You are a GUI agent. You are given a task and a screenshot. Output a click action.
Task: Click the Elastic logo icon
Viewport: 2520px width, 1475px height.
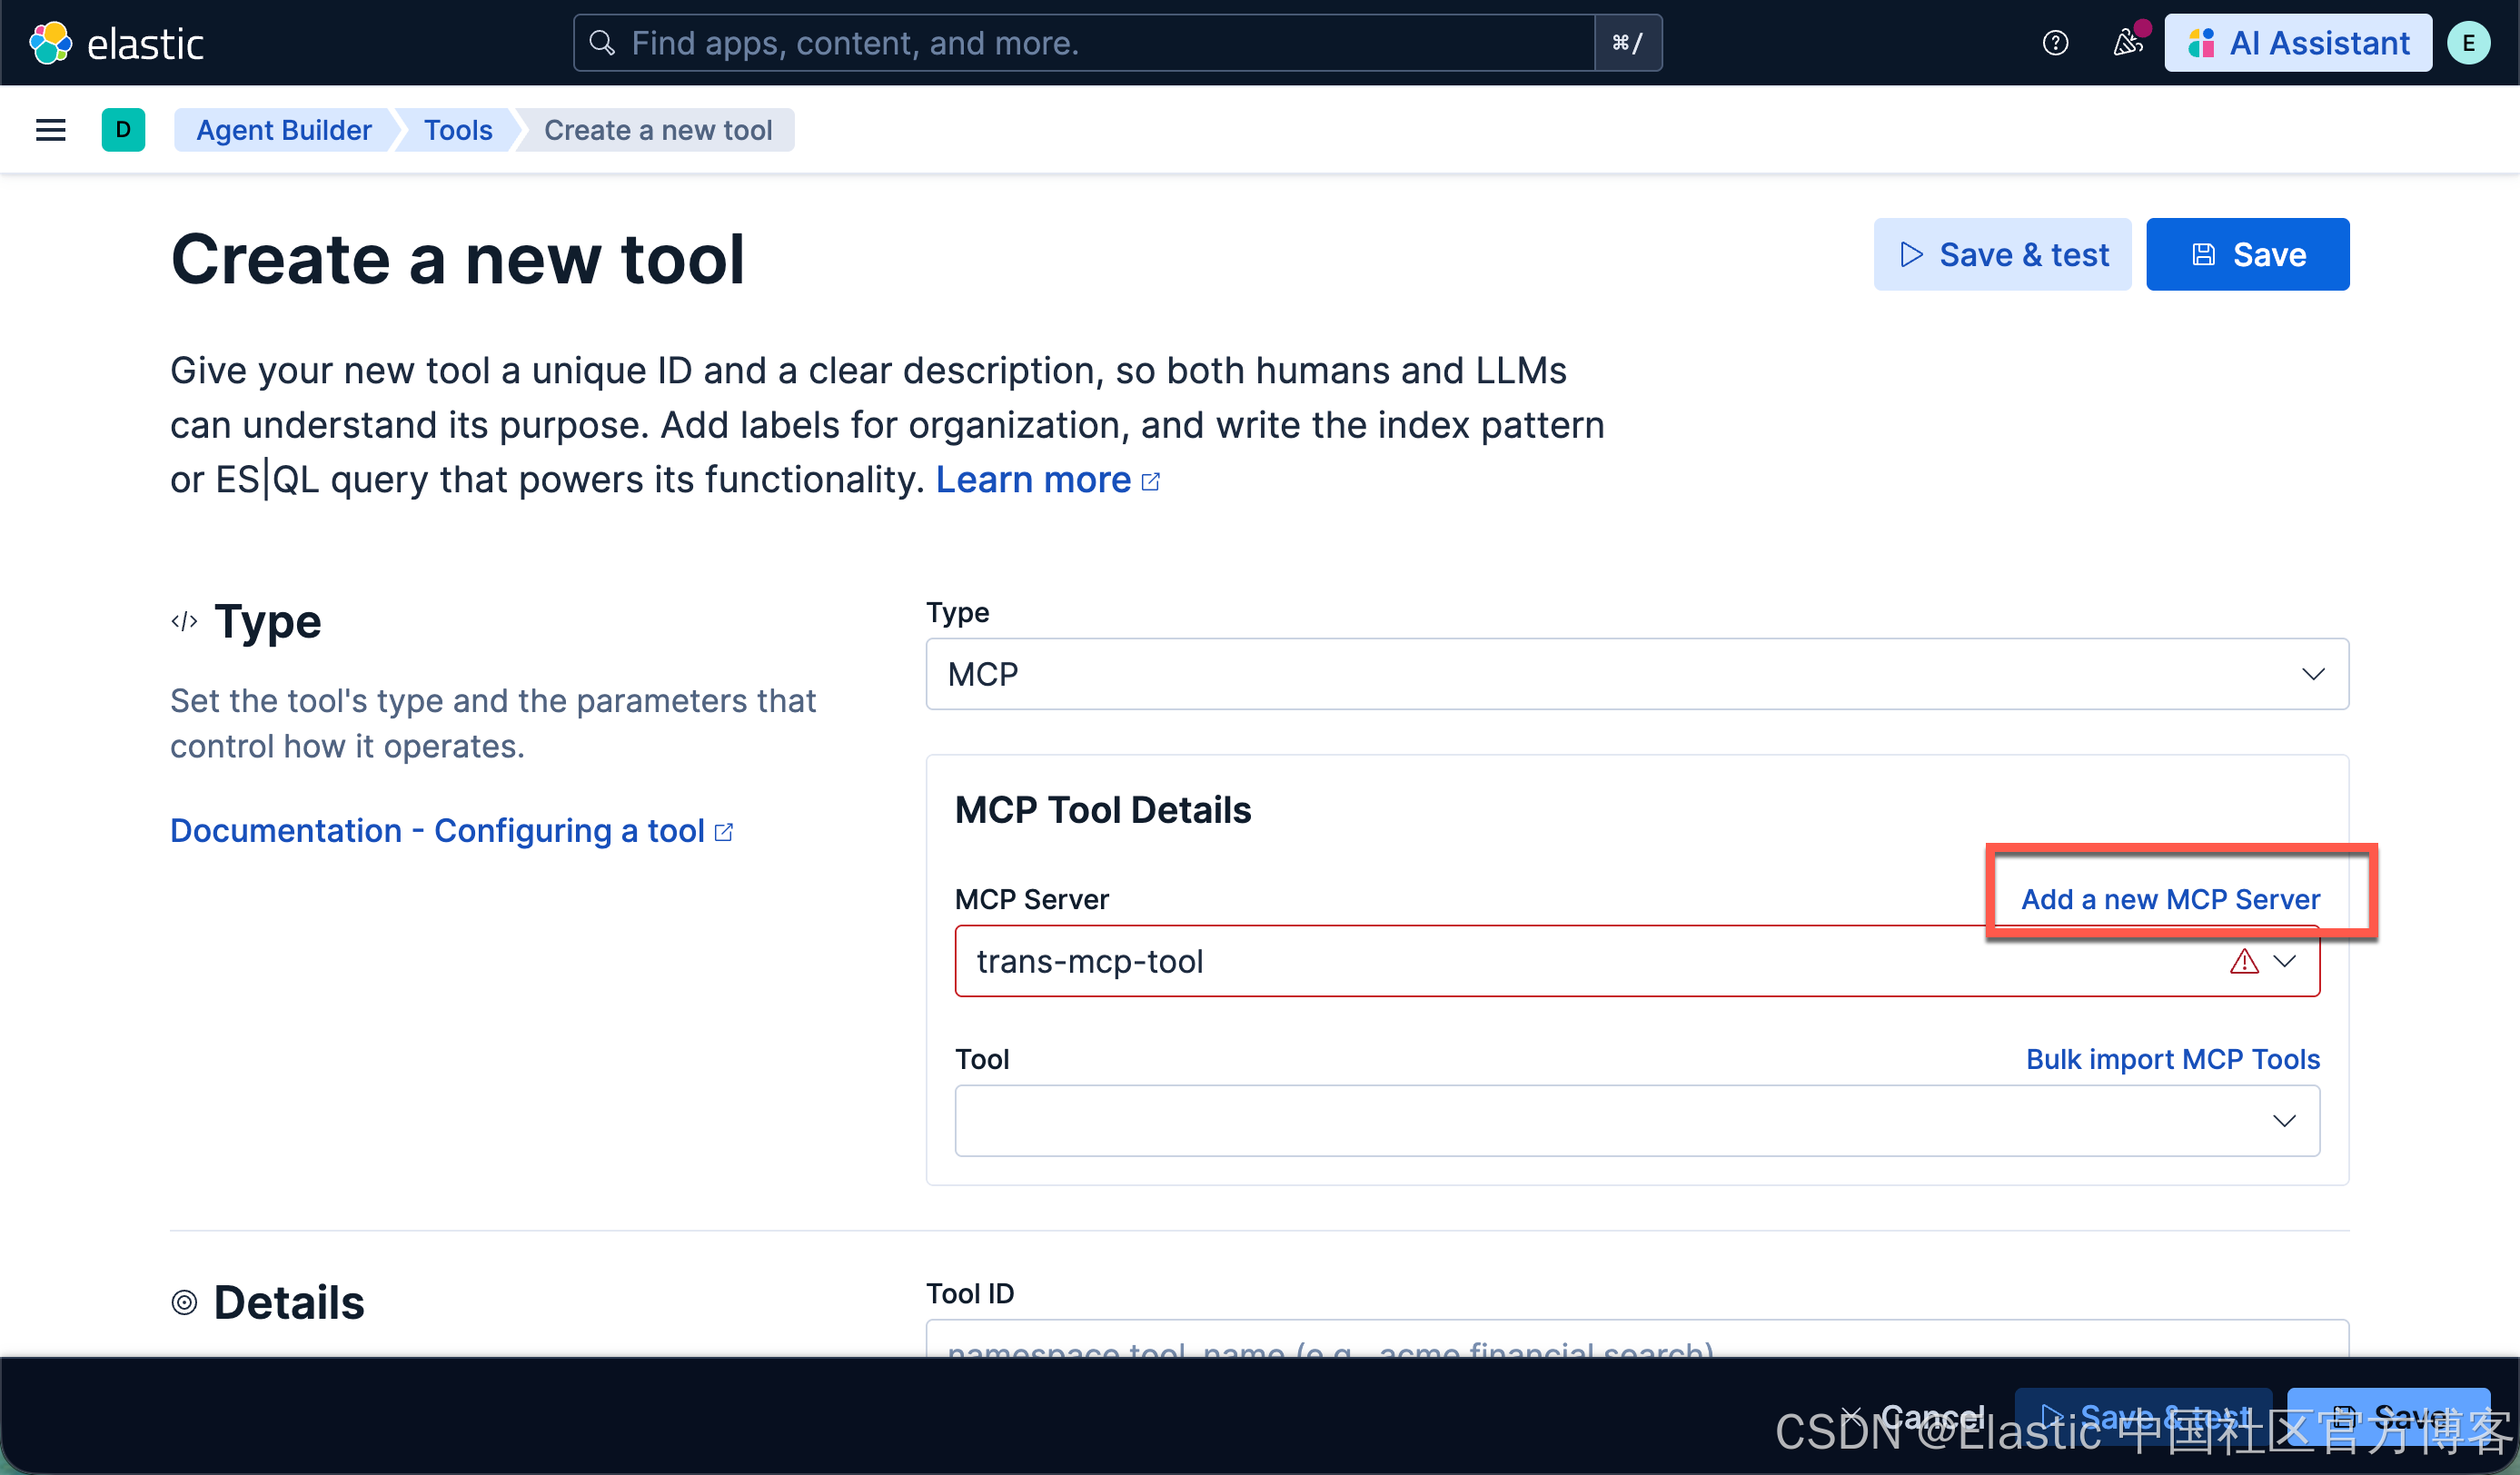point(50,43)
